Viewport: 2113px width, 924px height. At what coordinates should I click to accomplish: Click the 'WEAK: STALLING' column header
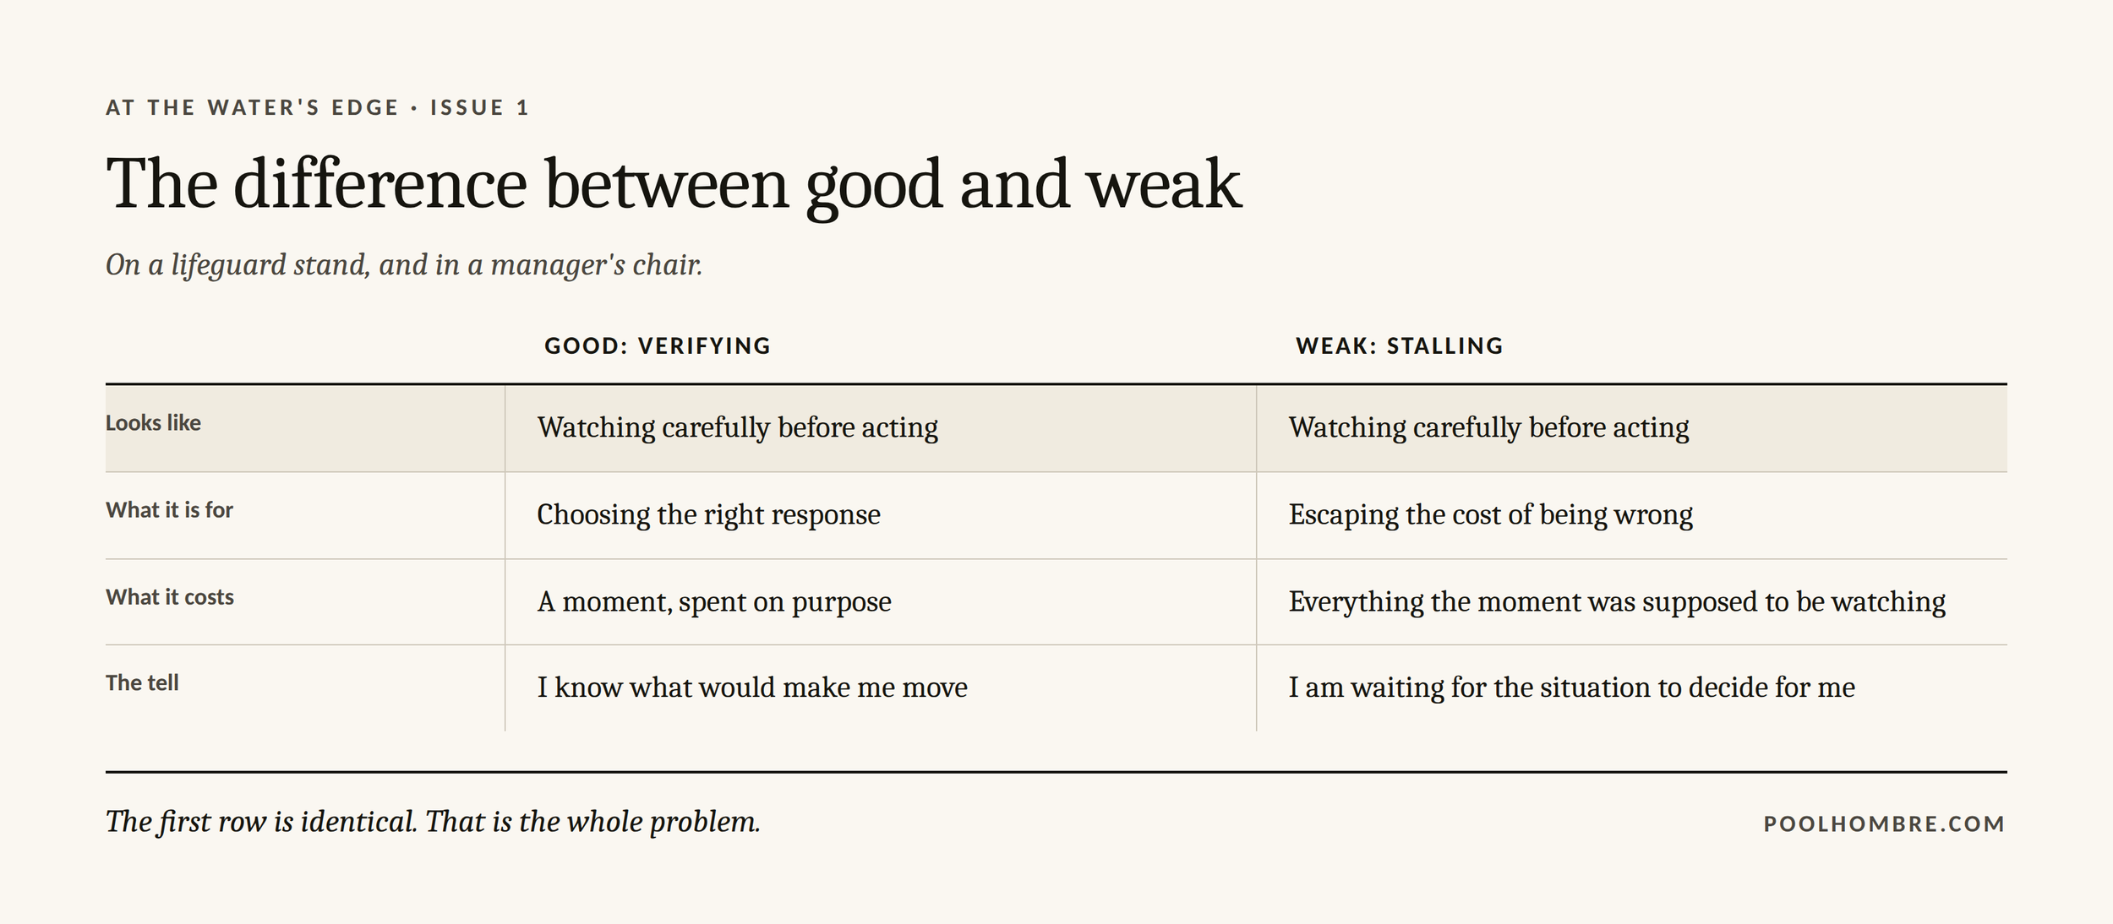pyautogui.click(x=1400, y=346)
